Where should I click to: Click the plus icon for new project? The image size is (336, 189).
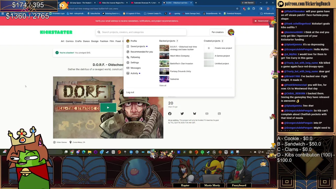[x=209, y=48]
